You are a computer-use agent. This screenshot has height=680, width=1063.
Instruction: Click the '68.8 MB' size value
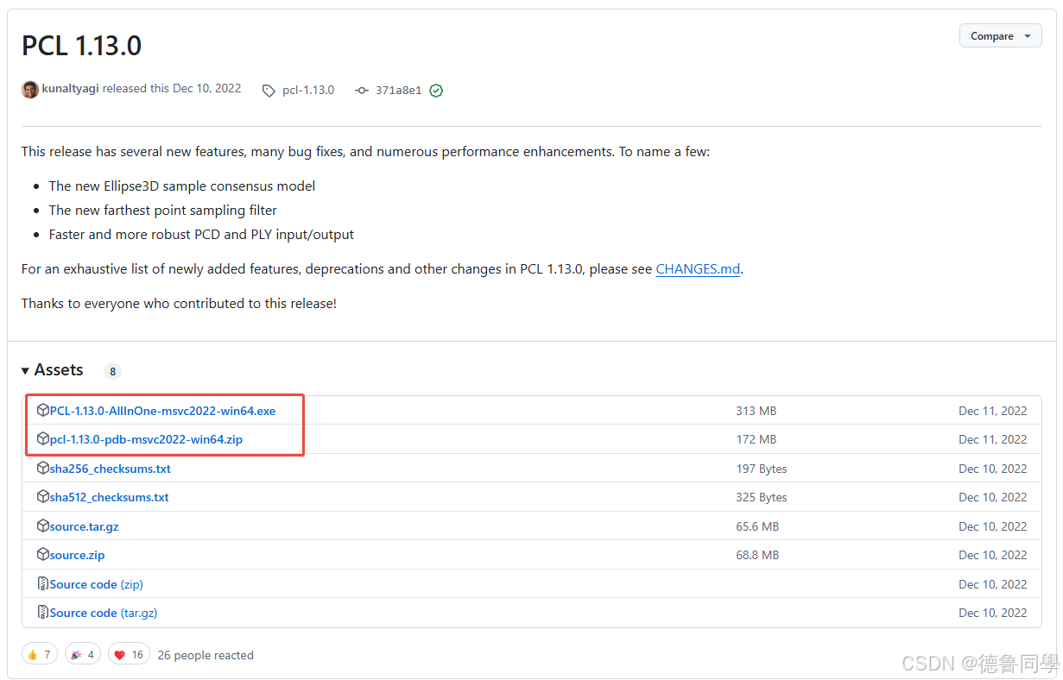click(757, 555)
